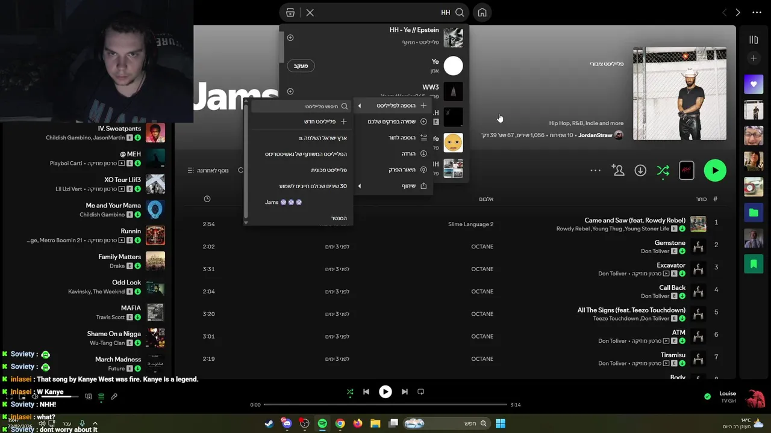Add HH - Ye // Epstein to library
The height and width of the screenshot is (433, 771).
pos(290,37)
